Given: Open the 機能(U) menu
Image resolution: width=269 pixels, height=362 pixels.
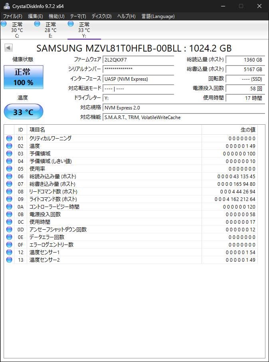Looking at the screenshot, I should [x=57, y=16].
